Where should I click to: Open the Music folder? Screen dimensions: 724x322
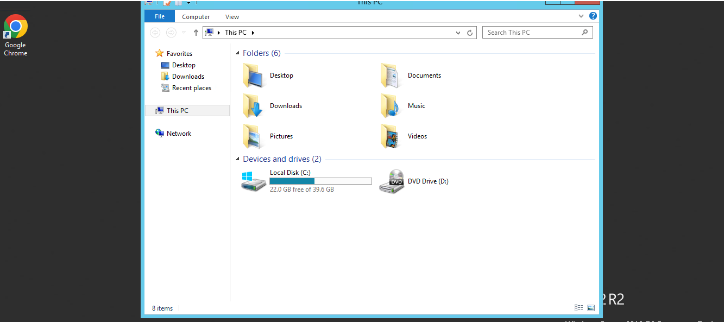pyautogui.click(x=391, y=106)
